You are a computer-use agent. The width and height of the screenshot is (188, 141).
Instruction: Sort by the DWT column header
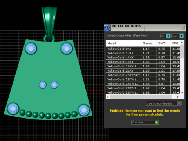(x=163, y=43)
